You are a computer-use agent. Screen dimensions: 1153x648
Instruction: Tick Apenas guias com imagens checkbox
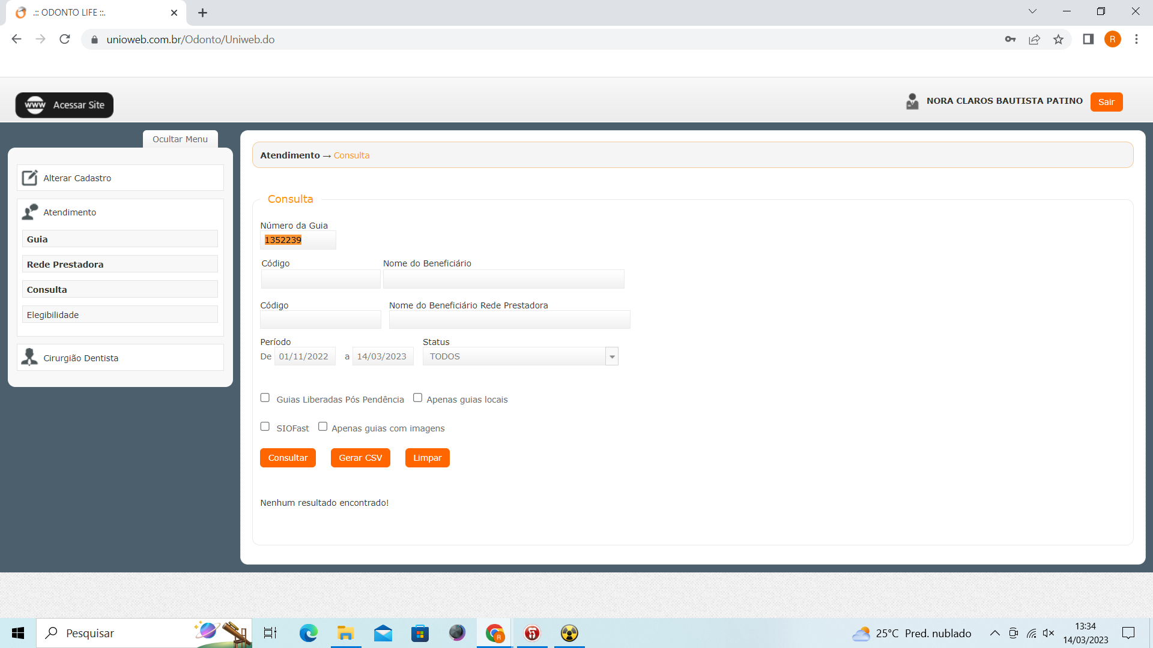(x=322, y=427)
